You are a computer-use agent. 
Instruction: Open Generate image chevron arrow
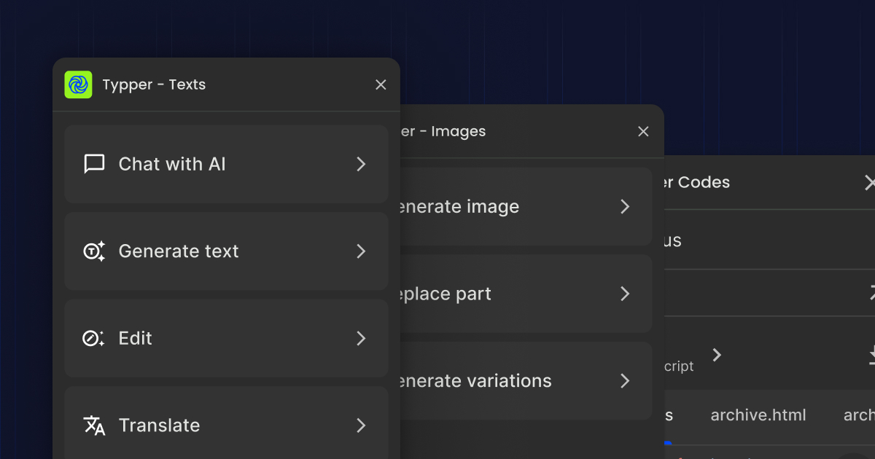(x=625, y=207)
